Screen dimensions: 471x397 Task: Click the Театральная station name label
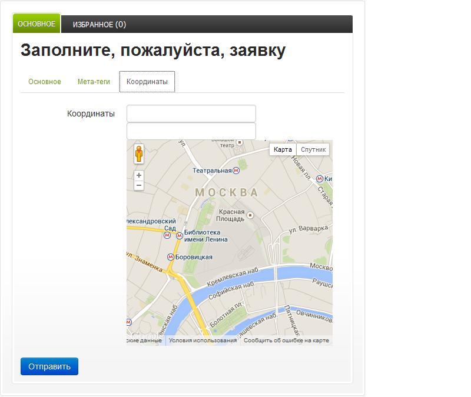click(212, 171)
